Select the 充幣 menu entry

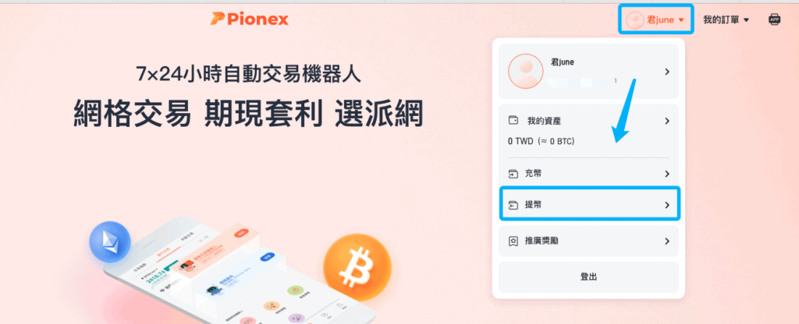[588, 174]
